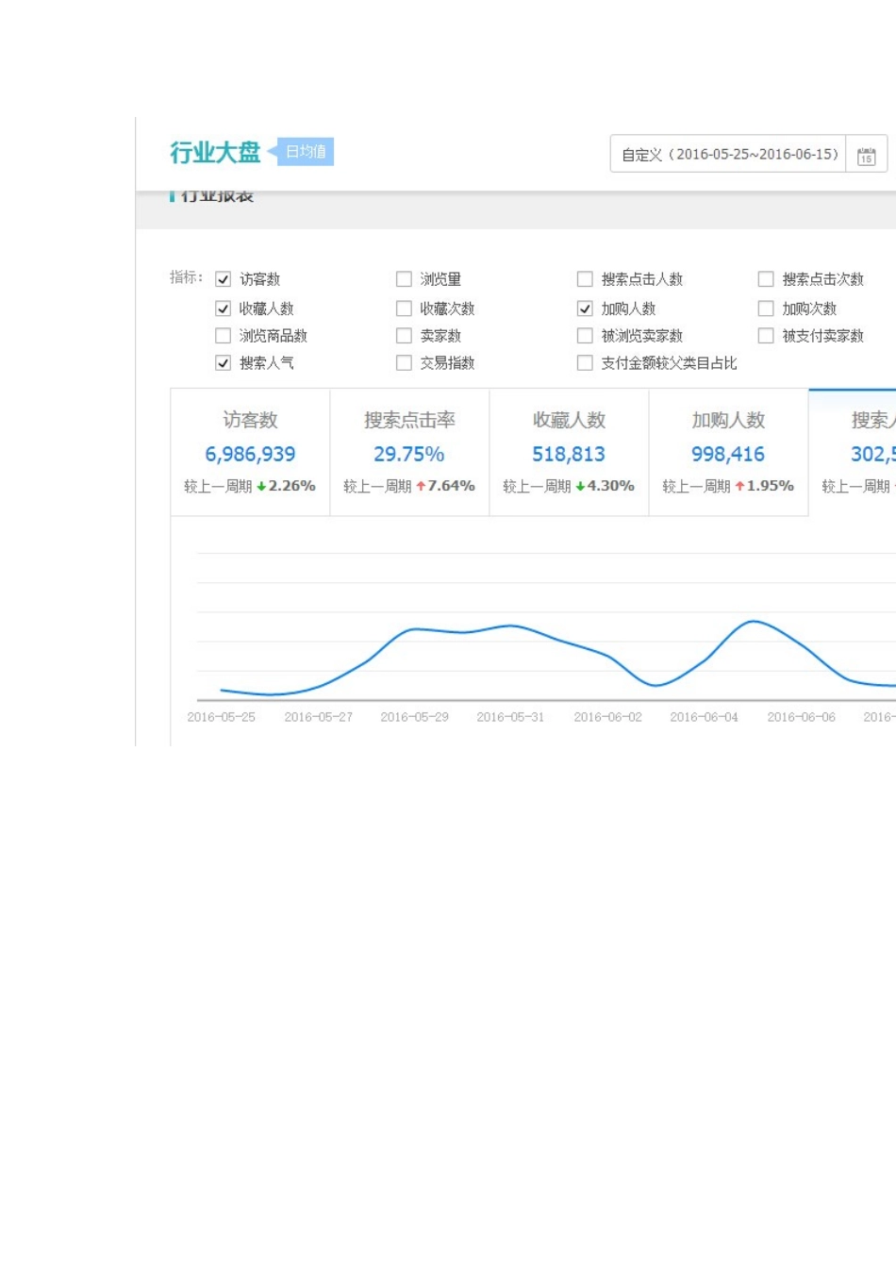Uncheck the 访客数 checkbox
896x1268 pixels.
pyautogui.click(x=224, y=279)
